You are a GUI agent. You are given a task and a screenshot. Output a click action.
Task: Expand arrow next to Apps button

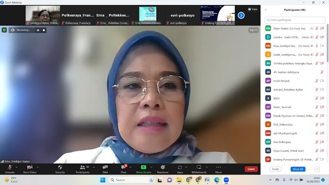[x=186, y=167]
